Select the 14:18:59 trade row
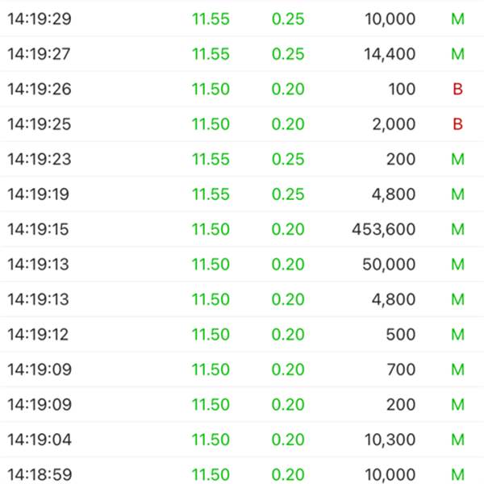This screenshot has width=484, height=484. [x=242, y=471]
